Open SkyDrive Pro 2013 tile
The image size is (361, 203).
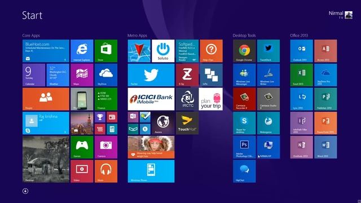tap(325, 75)
